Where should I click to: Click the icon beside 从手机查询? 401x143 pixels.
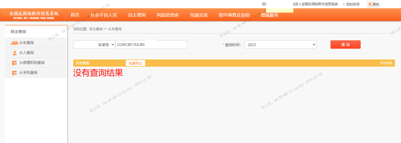click(x=14, y=73)
